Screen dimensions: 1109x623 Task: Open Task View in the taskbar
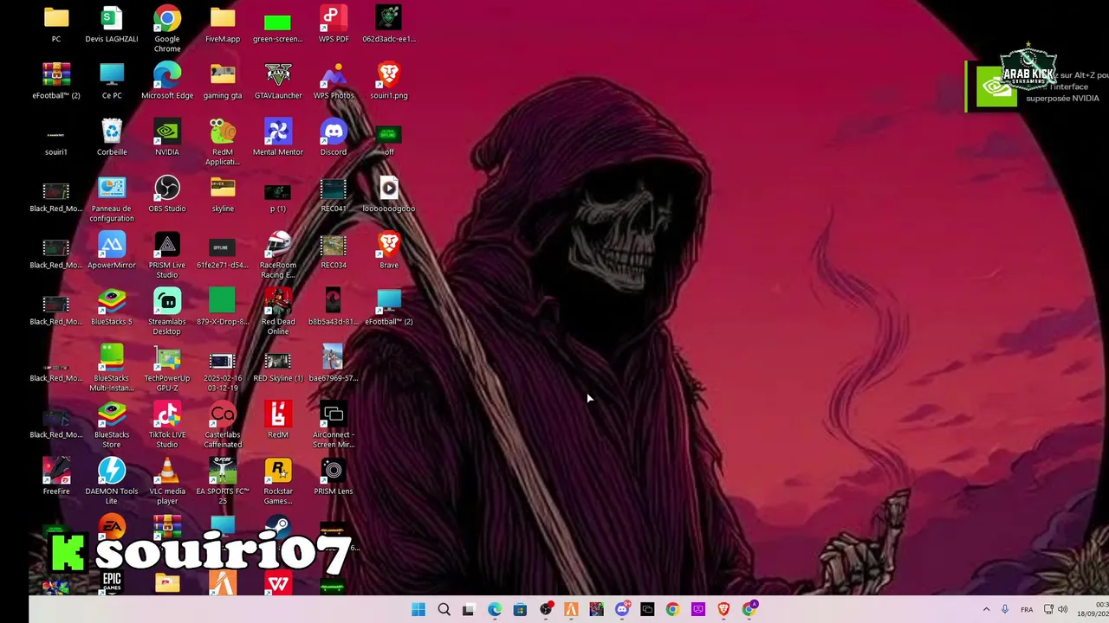click(469, 609)
